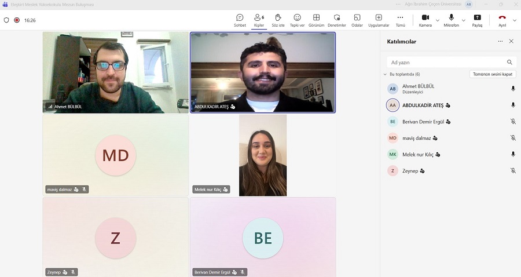
Task: Expand Mikrofon options dropdown arrow
Action: 463,20
